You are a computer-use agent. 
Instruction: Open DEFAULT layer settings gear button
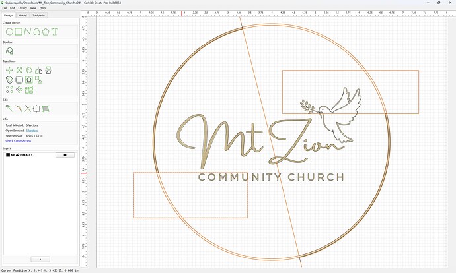(x=65, y=155)
